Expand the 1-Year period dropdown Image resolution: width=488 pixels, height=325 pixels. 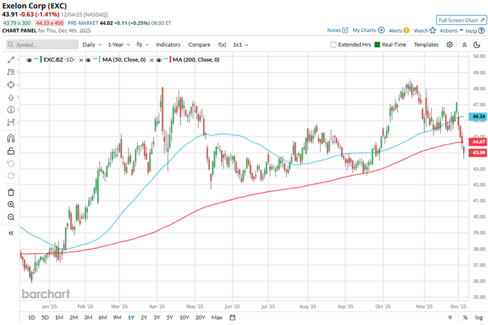point(119,45)
